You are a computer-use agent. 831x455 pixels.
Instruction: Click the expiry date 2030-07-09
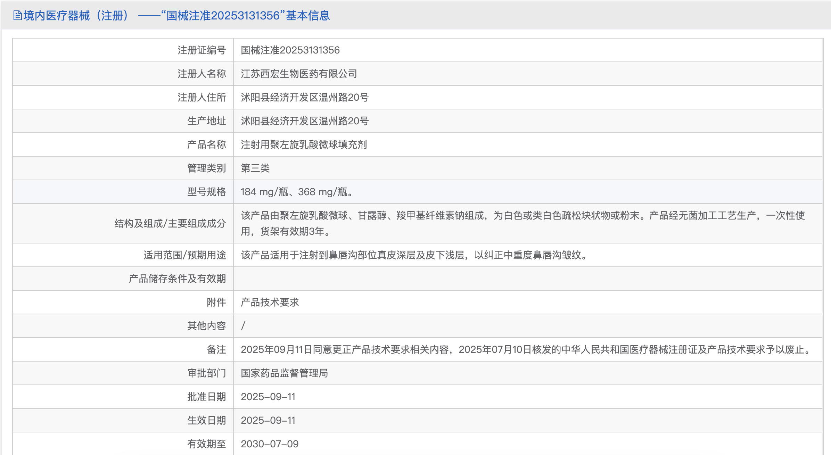[270, 444]
